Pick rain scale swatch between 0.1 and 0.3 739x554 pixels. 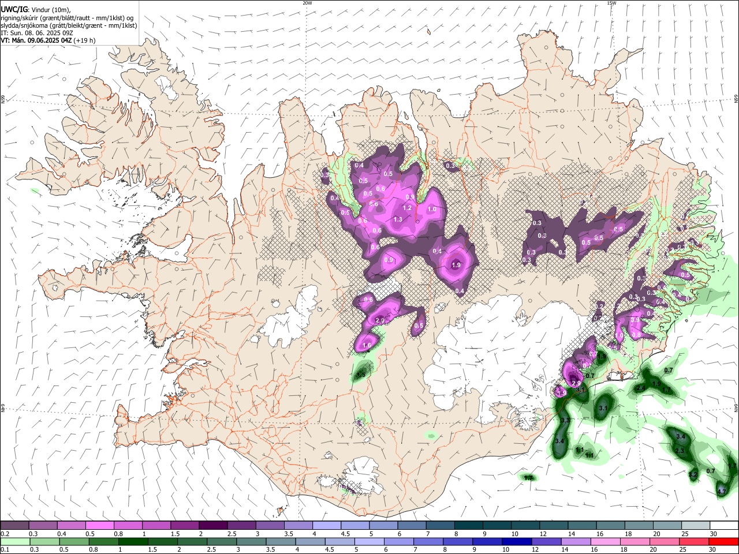pos(15,541)
